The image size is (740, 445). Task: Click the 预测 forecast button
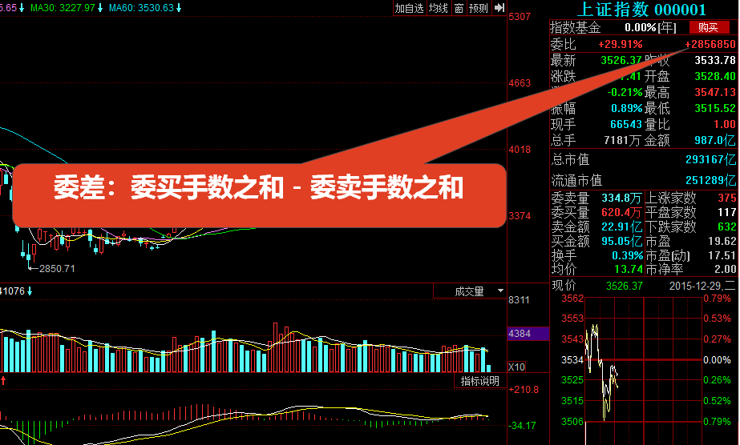coord(479,8)
